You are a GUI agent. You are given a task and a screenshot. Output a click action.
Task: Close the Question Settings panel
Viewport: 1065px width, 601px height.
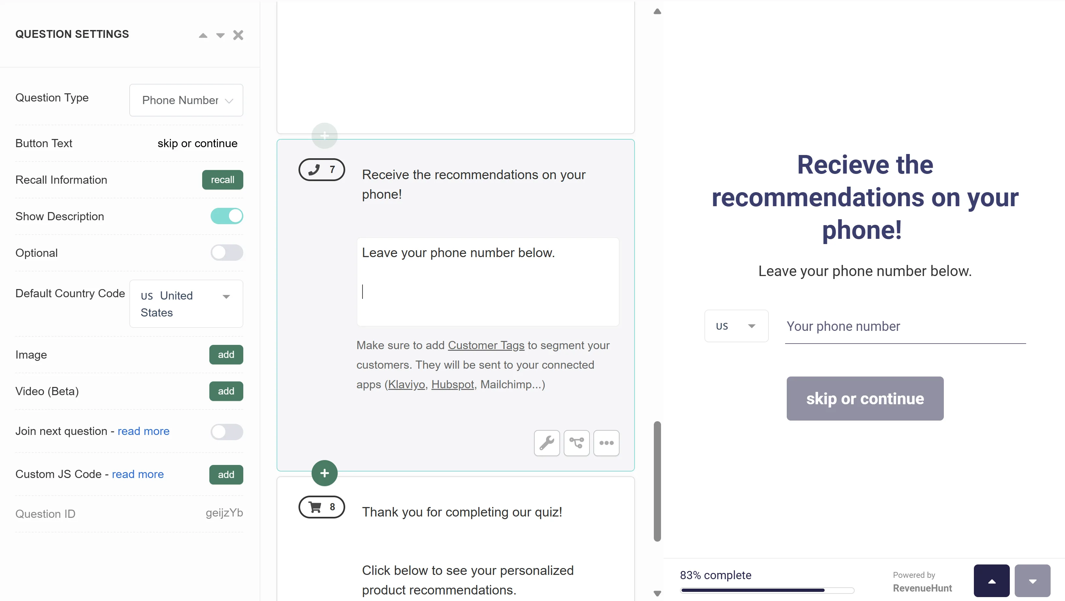click(238, 35)
